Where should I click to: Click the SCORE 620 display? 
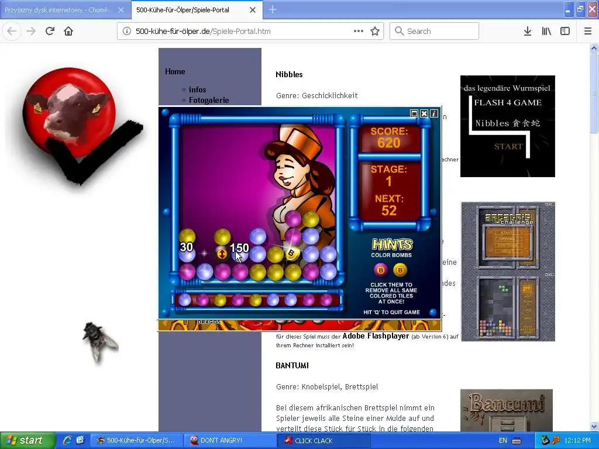[389, 137]
